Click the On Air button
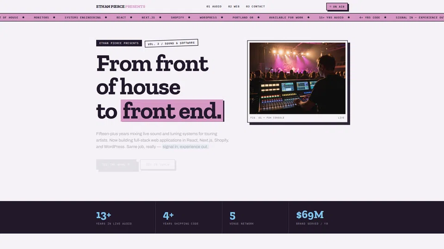 (x=337, y=7)
